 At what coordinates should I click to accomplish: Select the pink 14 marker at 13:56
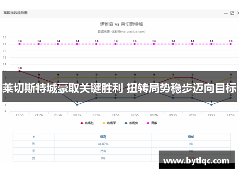[230, 44]
